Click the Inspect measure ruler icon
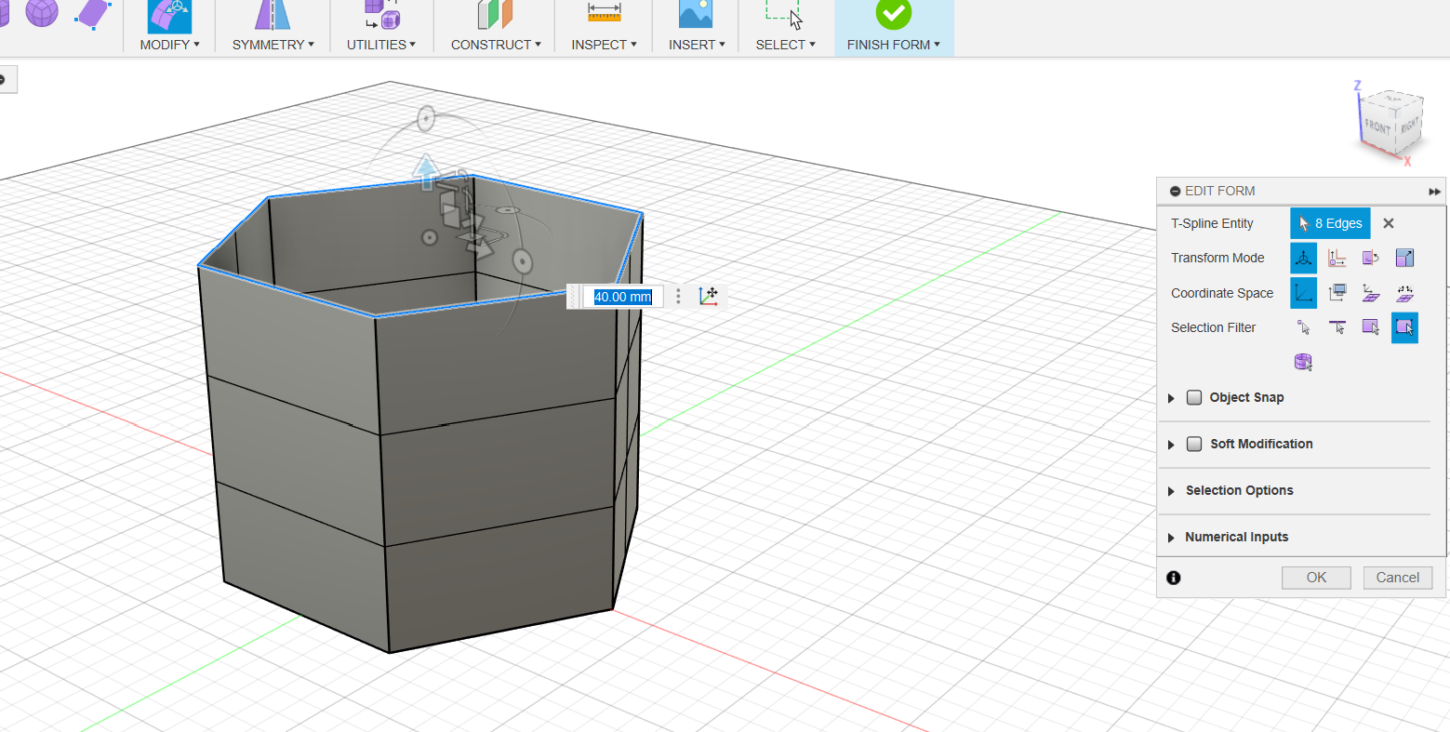Screen dimensions: 1450x732 [604, 12]
